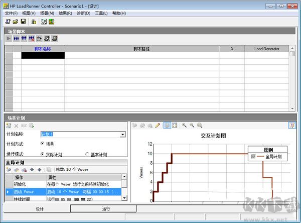The height and width of the screenshot is (223, 301).
Task: Select the 初始化 action row
Action: click(x=63, y=184)
